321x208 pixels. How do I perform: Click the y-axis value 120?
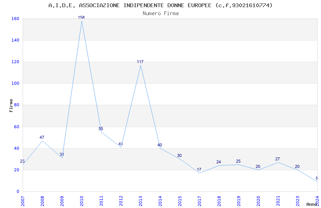pos(15,62)
